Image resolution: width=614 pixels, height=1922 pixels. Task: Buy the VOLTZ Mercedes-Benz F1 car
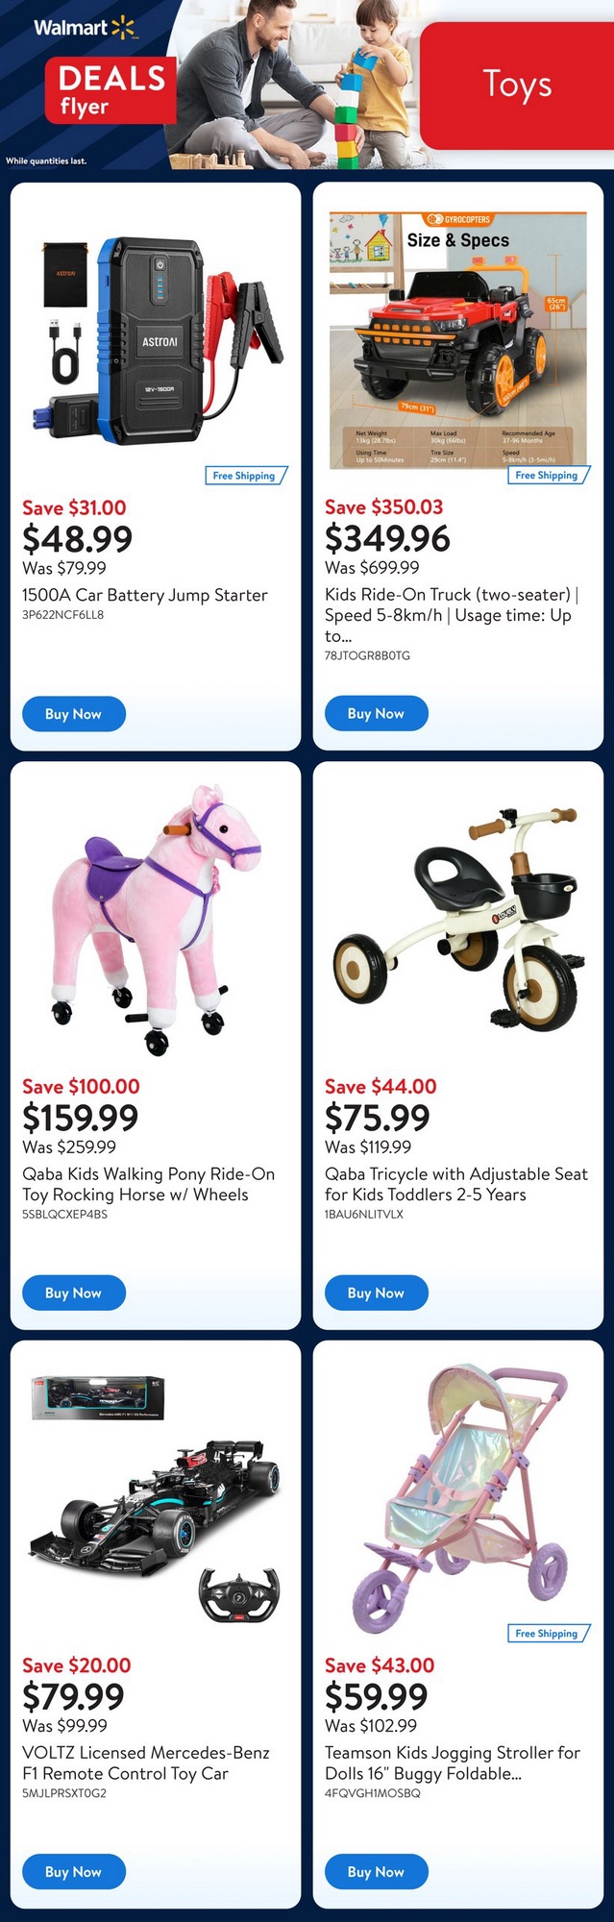tap(74, 1872)
